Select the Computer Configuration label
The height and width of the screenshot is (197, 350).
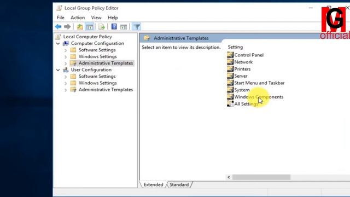click(97, 43)
